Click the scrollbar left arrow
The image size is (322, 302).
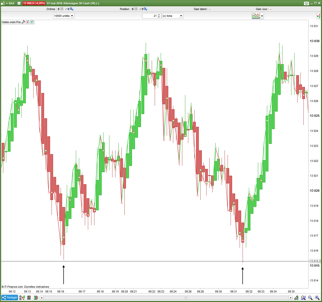click(42, 298)
